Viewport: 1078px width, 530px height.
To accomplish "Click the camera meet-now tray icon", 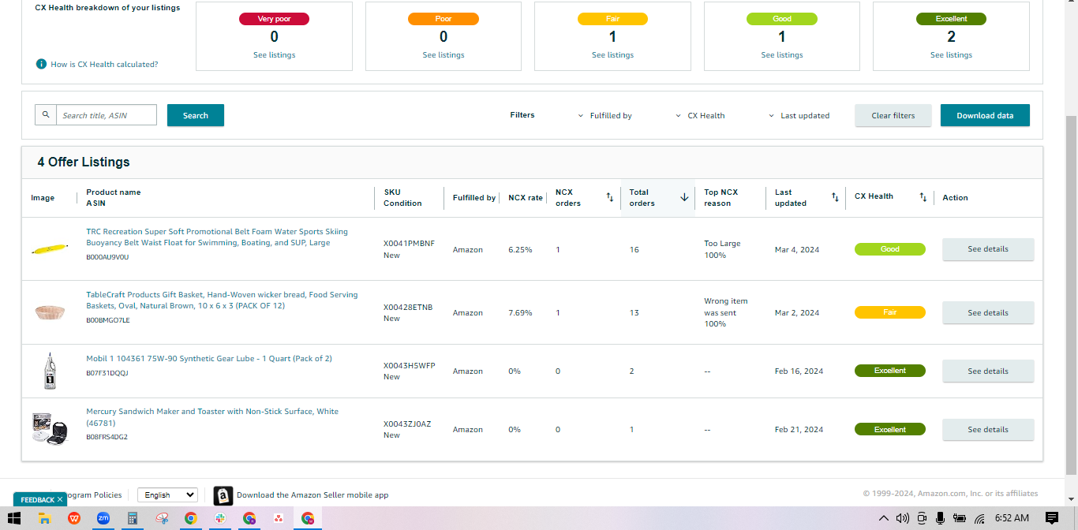I will tap(921, 518).
